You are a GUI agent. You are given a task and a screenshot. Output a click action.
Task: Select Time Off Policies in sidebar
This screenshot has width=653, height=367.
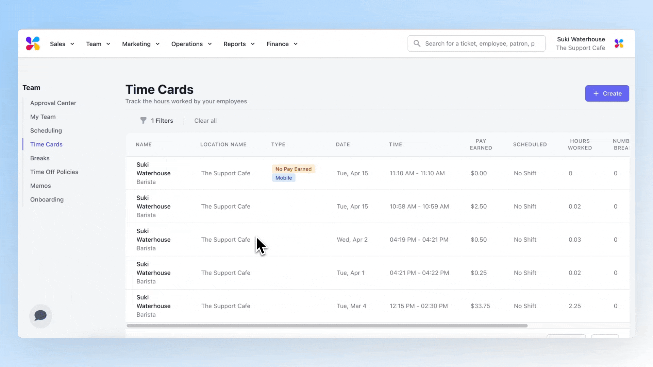tap(54, 172)
